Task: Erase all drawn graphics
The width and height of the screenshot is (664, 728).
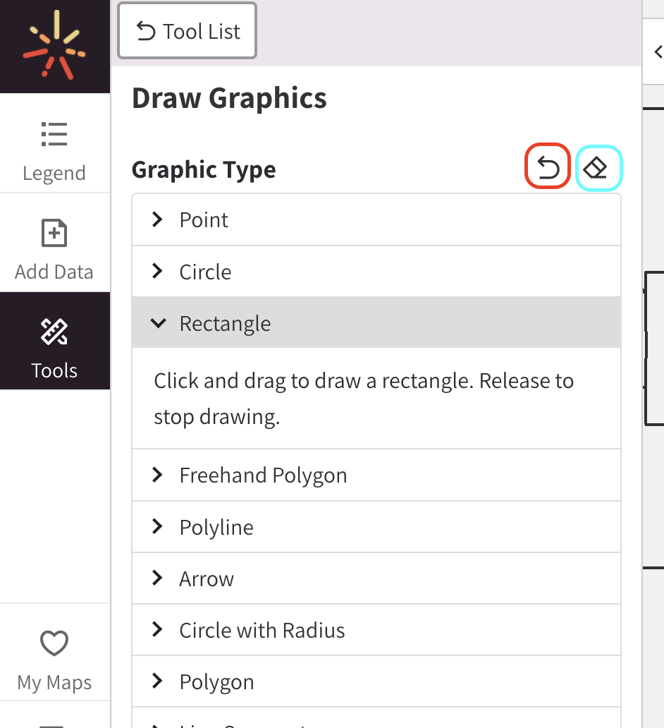Action: coord(598,167)
